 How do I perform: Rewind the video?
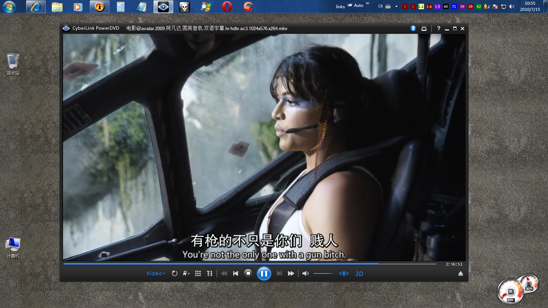pos(224,273)
